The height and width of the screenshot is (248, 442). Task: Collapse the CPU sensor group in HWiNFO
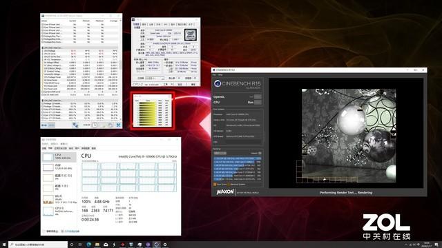pyautogui.click(x=43, y=48)
